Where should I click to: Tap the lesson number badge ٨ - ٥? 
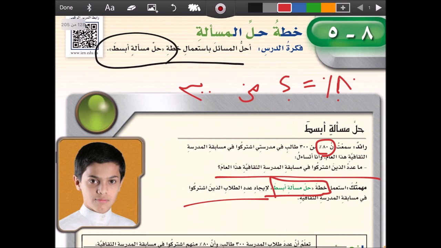347,33
